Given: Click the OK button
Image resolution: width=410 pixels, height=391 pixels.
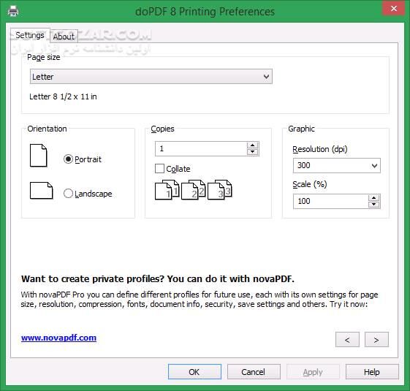Looking at the screenshot, I should click(x=194, y=372).
